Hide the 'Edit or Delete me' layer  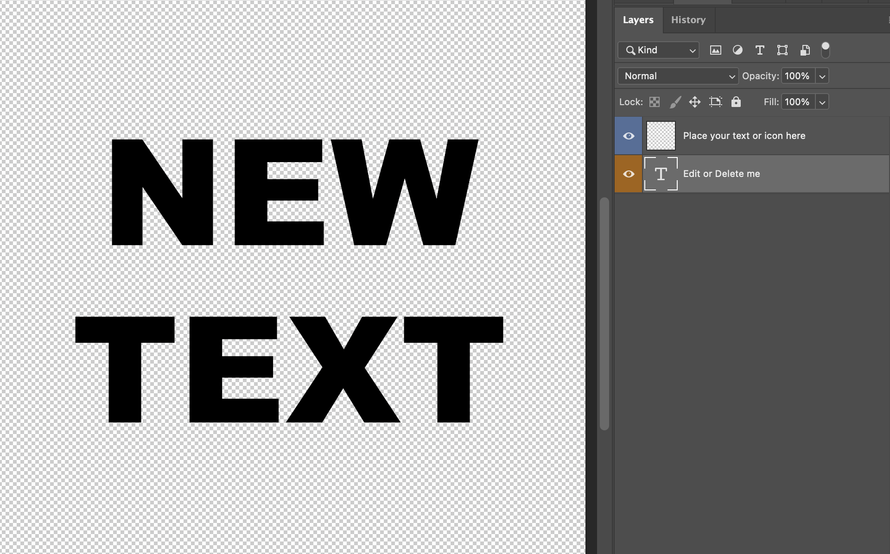point(629,174)
